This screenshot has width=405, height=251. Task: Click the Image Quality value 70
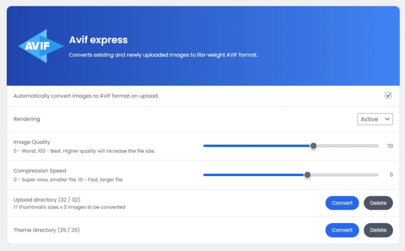coord(390,146)
